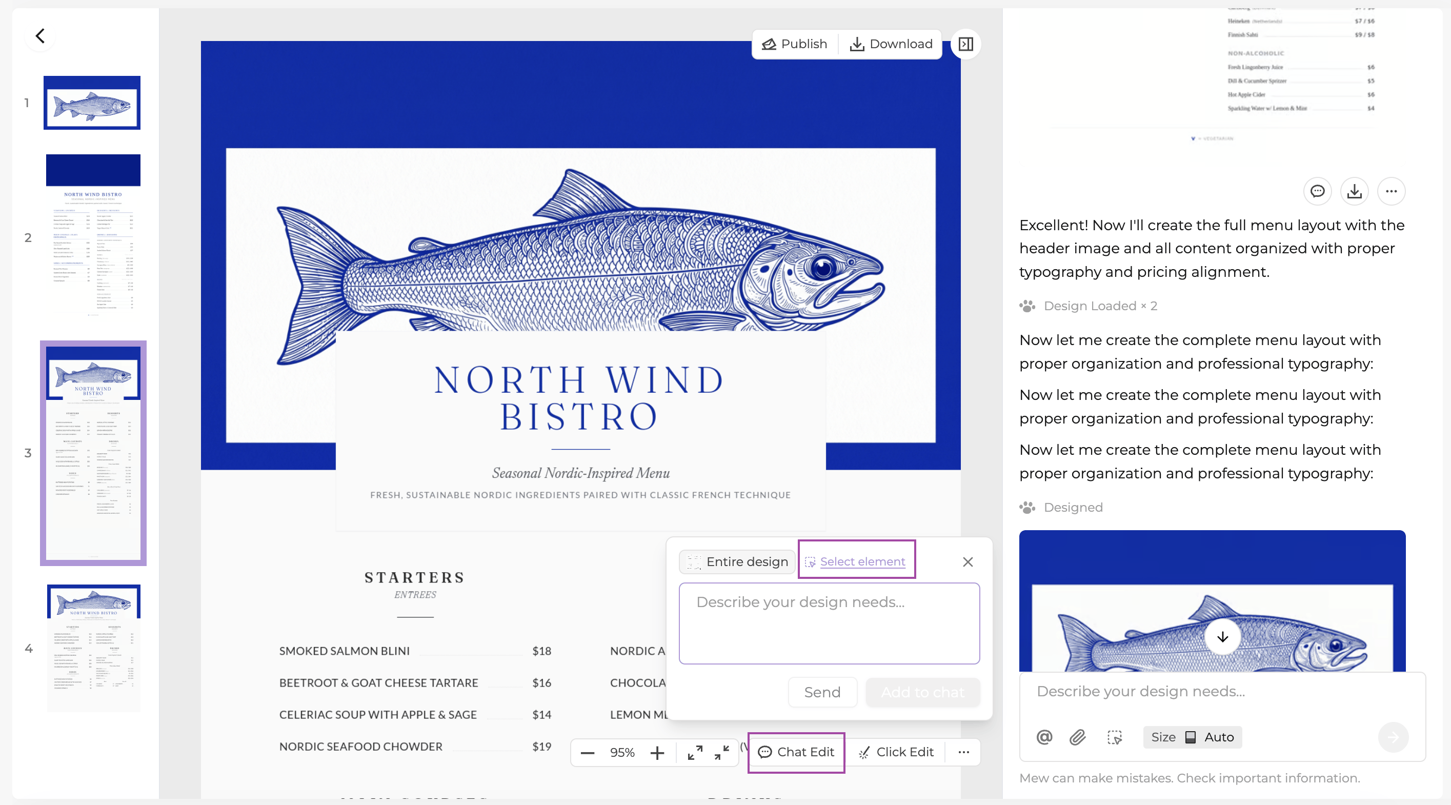1451x805 pixels.
Task: Click the send arrow in the chat panel
Action: pyautogui.click(x=1393, y=737)
